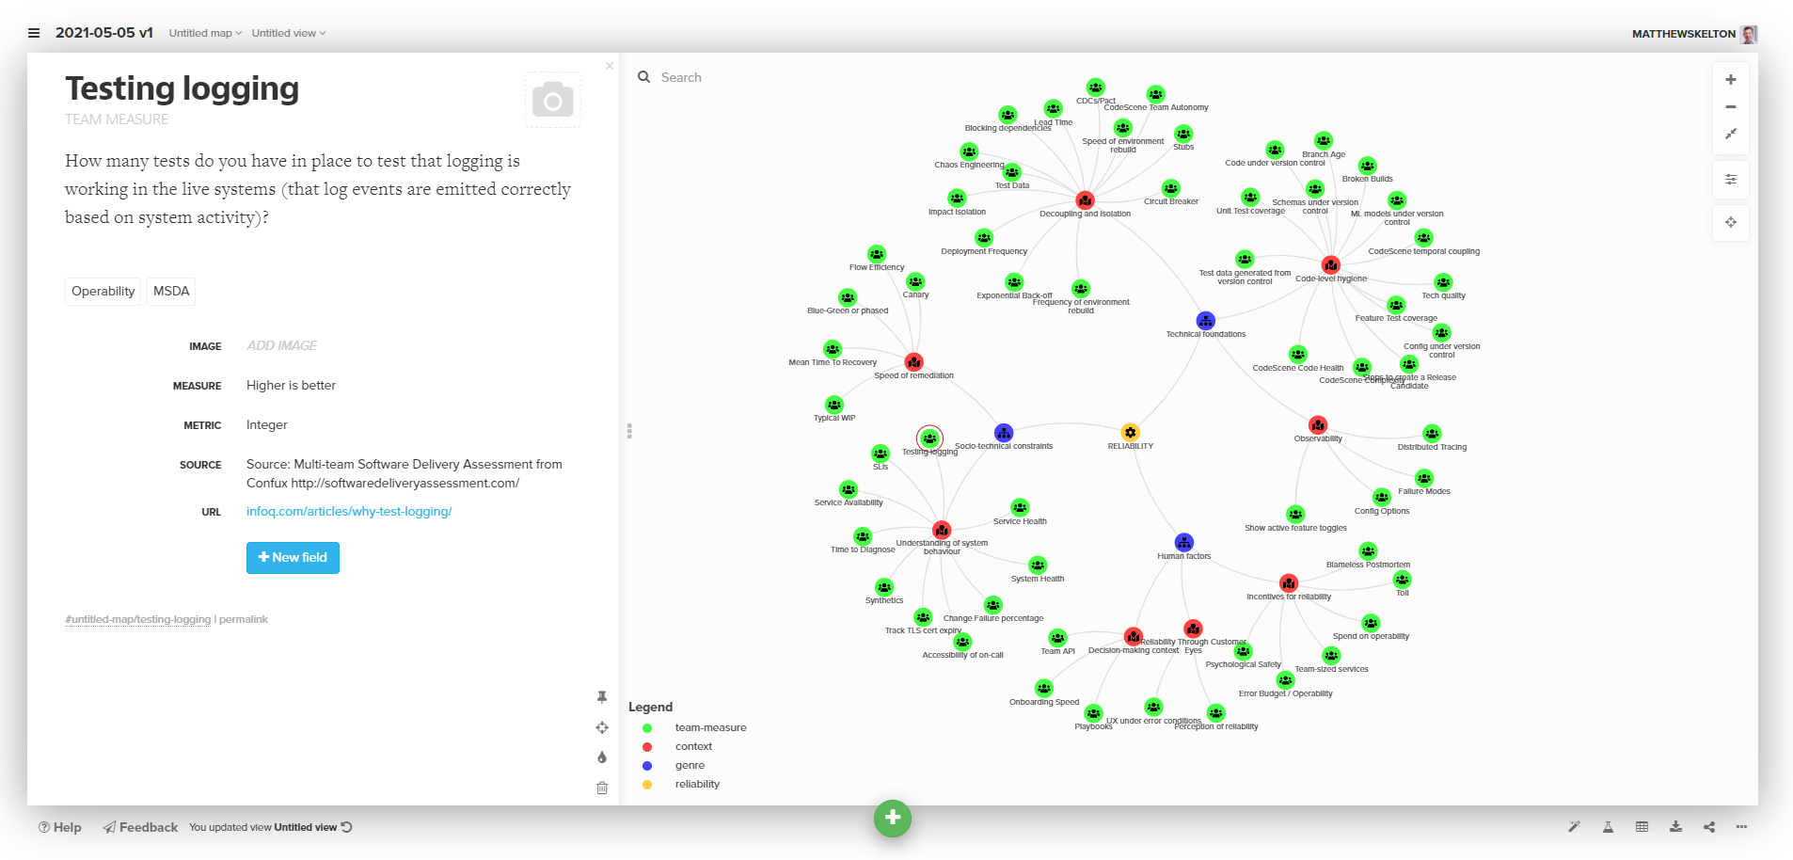1793x860 pixels.
Task: Select the Speed of remediation red node
Action: 913,361
